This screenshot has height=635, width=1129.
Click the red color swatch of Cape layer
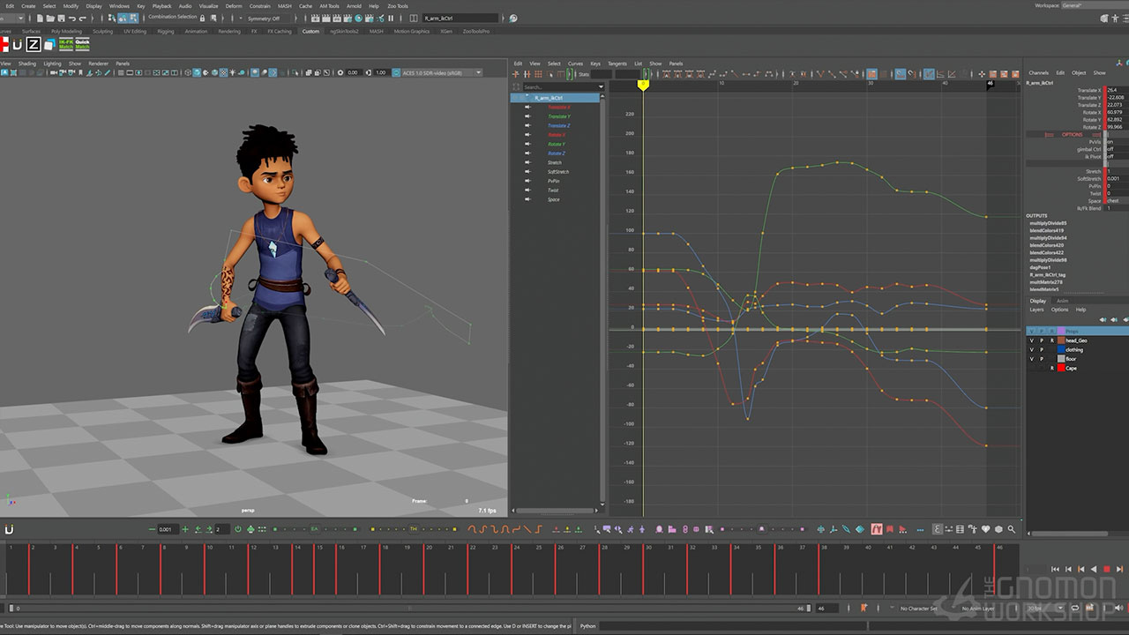pos(1061,368)
